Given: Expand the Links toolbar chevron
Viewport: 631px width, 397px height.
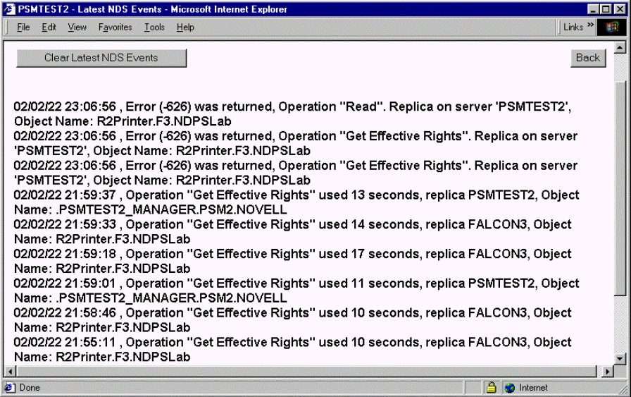Looking at the screenshot, I should click(590, 25).
